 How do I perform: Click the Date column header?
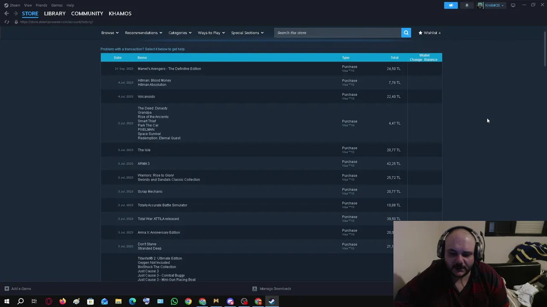click(118, 58)
